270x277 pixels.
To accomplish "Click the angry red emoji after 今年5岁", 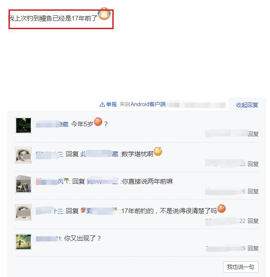I will coord(98,122).
